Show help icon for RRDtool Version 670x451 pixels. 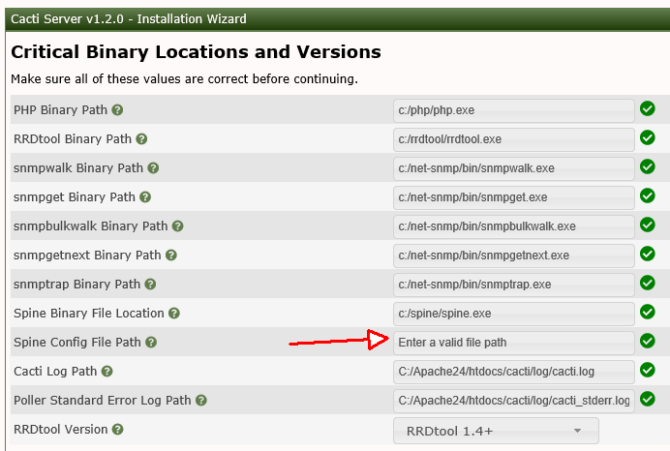pos(118,430)
